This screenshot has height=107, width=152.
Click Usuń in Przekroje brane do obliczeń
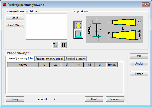(x=15, y=18)
